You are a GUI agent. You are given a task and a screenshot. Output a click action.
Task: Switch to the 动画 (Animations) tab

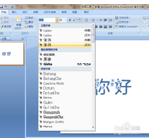tap(35, 12)
